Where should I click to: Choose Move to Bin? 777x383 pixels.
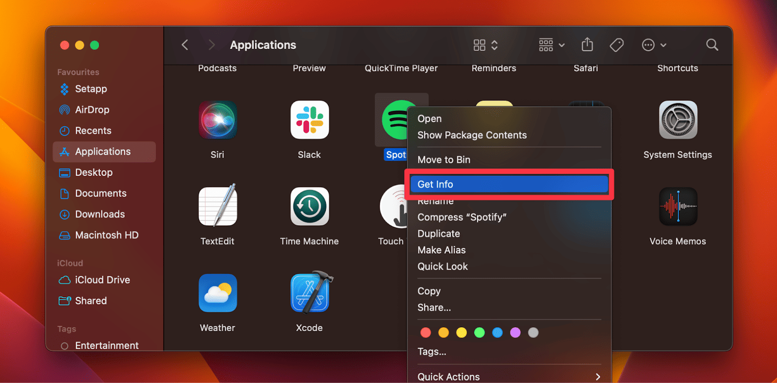click(x=509, y=160)
